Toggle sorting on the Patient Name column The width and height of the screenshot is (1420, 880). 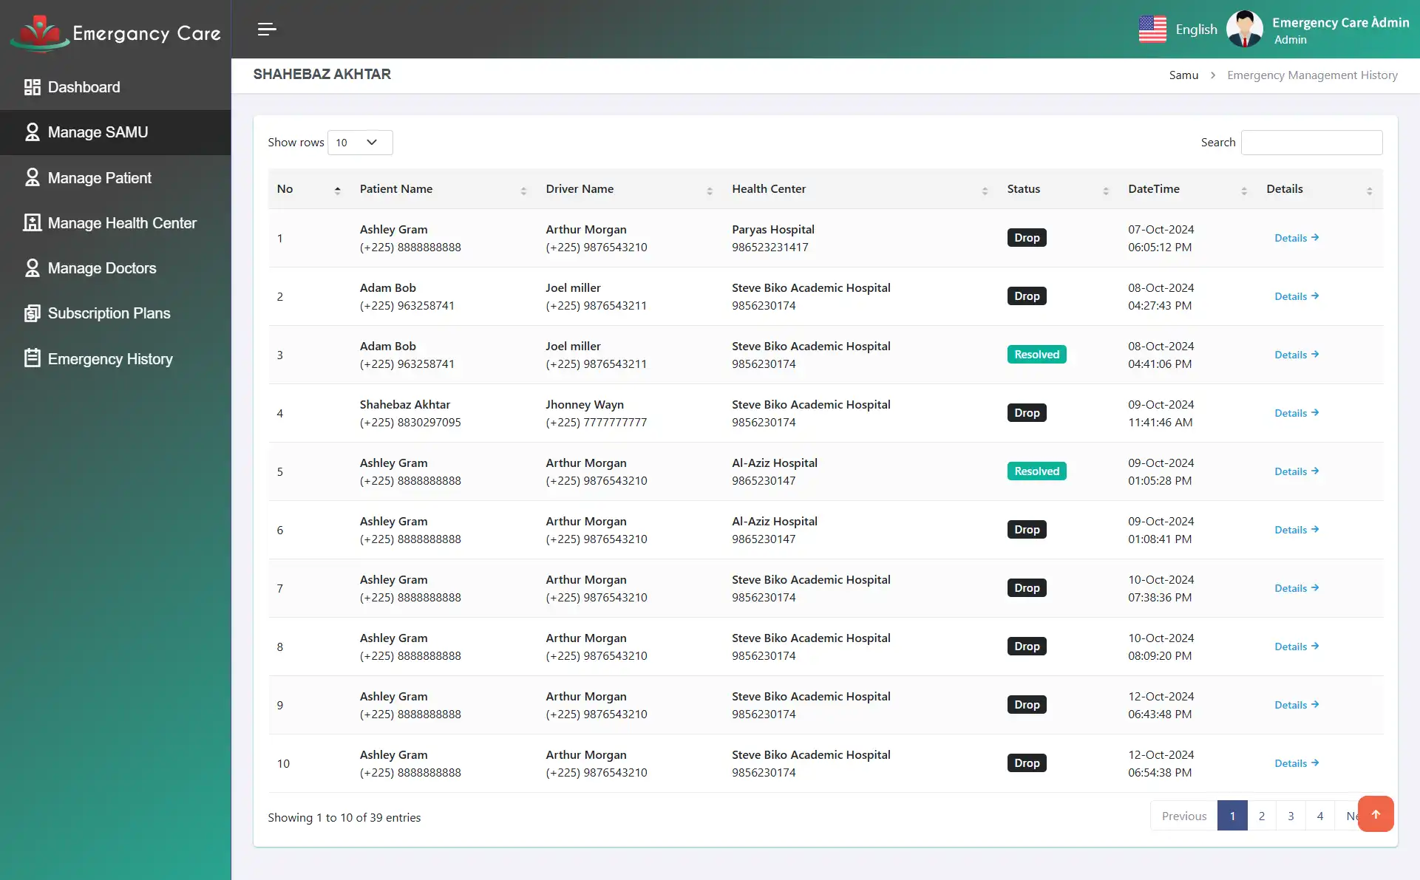[x=525, y=189]
